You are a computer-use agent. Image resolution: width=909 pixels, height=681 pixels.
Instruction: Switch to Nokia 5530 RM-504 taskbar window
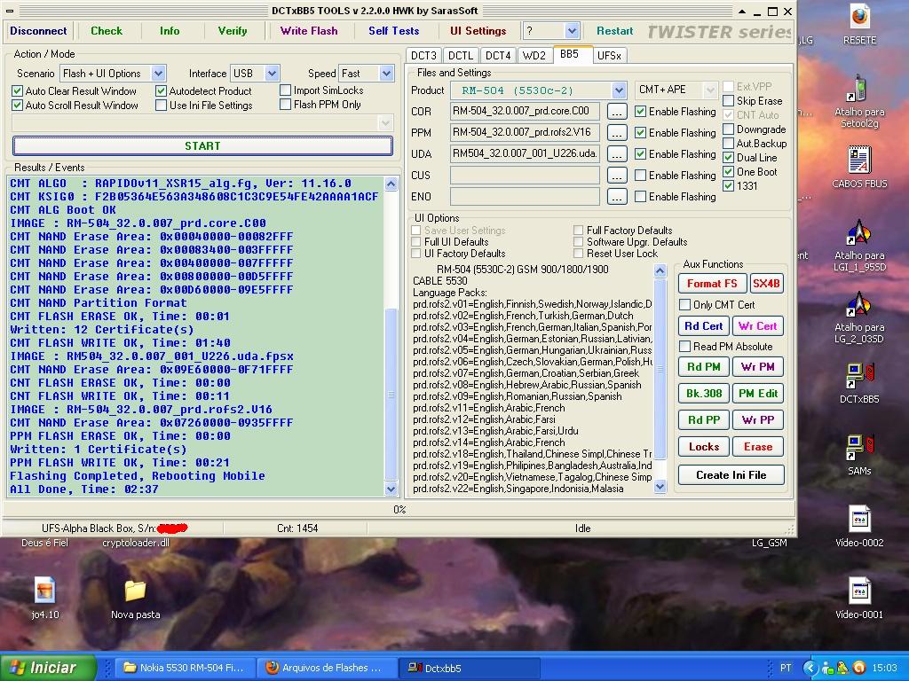(x=183, y=668)
